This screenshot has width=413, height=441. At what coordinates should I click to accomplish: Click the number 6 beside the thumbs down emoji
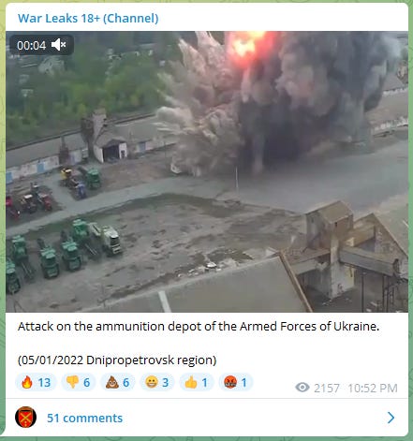pos(86,383)
